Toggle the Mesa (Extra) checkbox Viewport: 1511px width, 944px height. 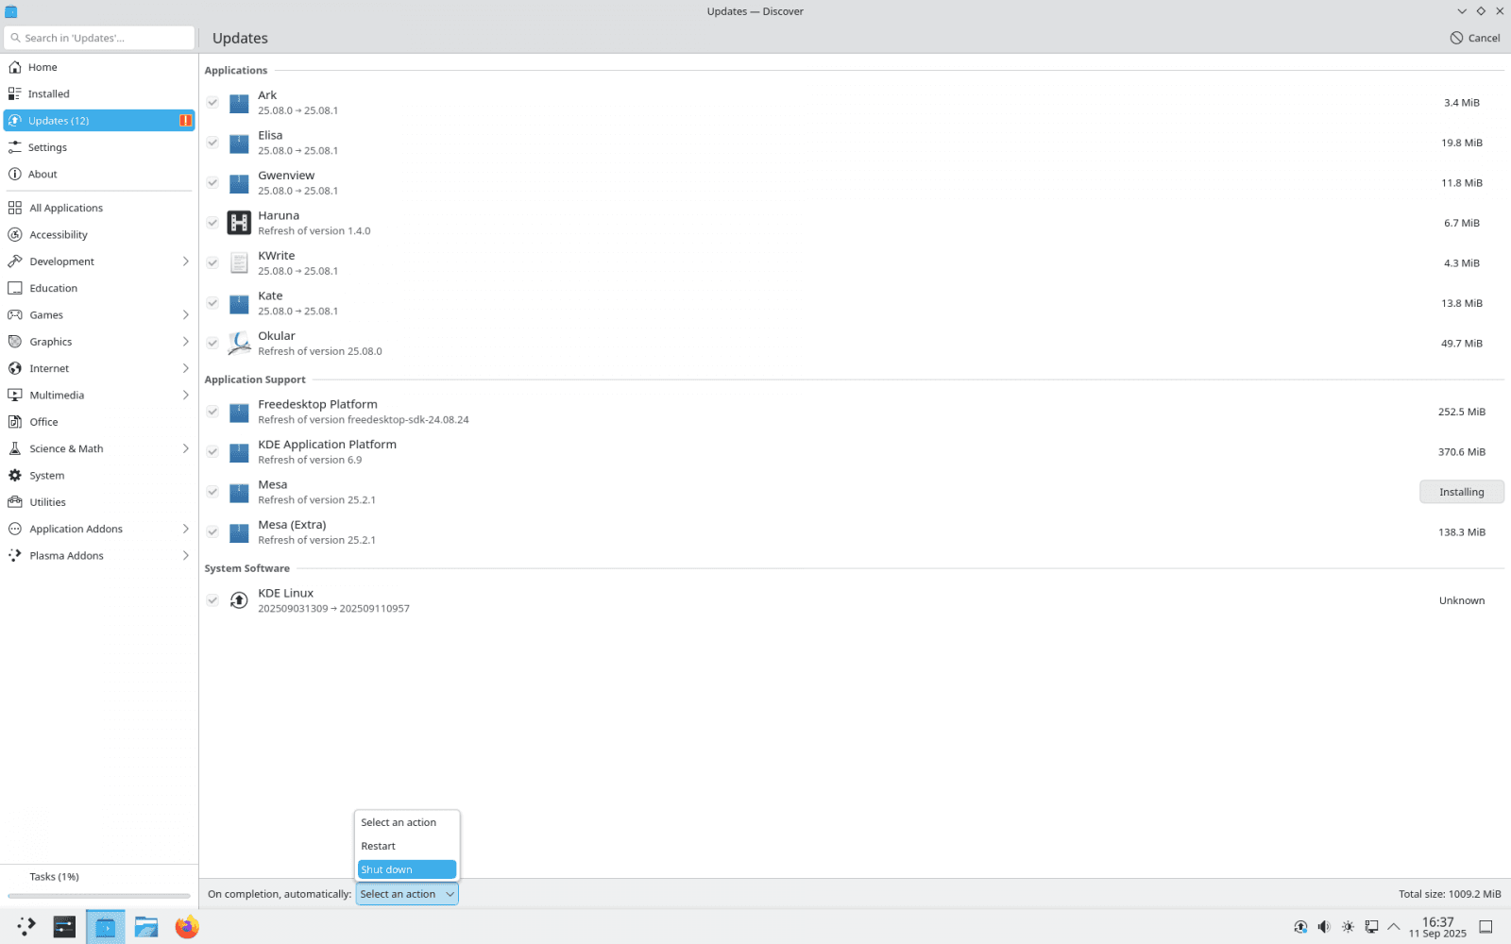coord(212,531)
